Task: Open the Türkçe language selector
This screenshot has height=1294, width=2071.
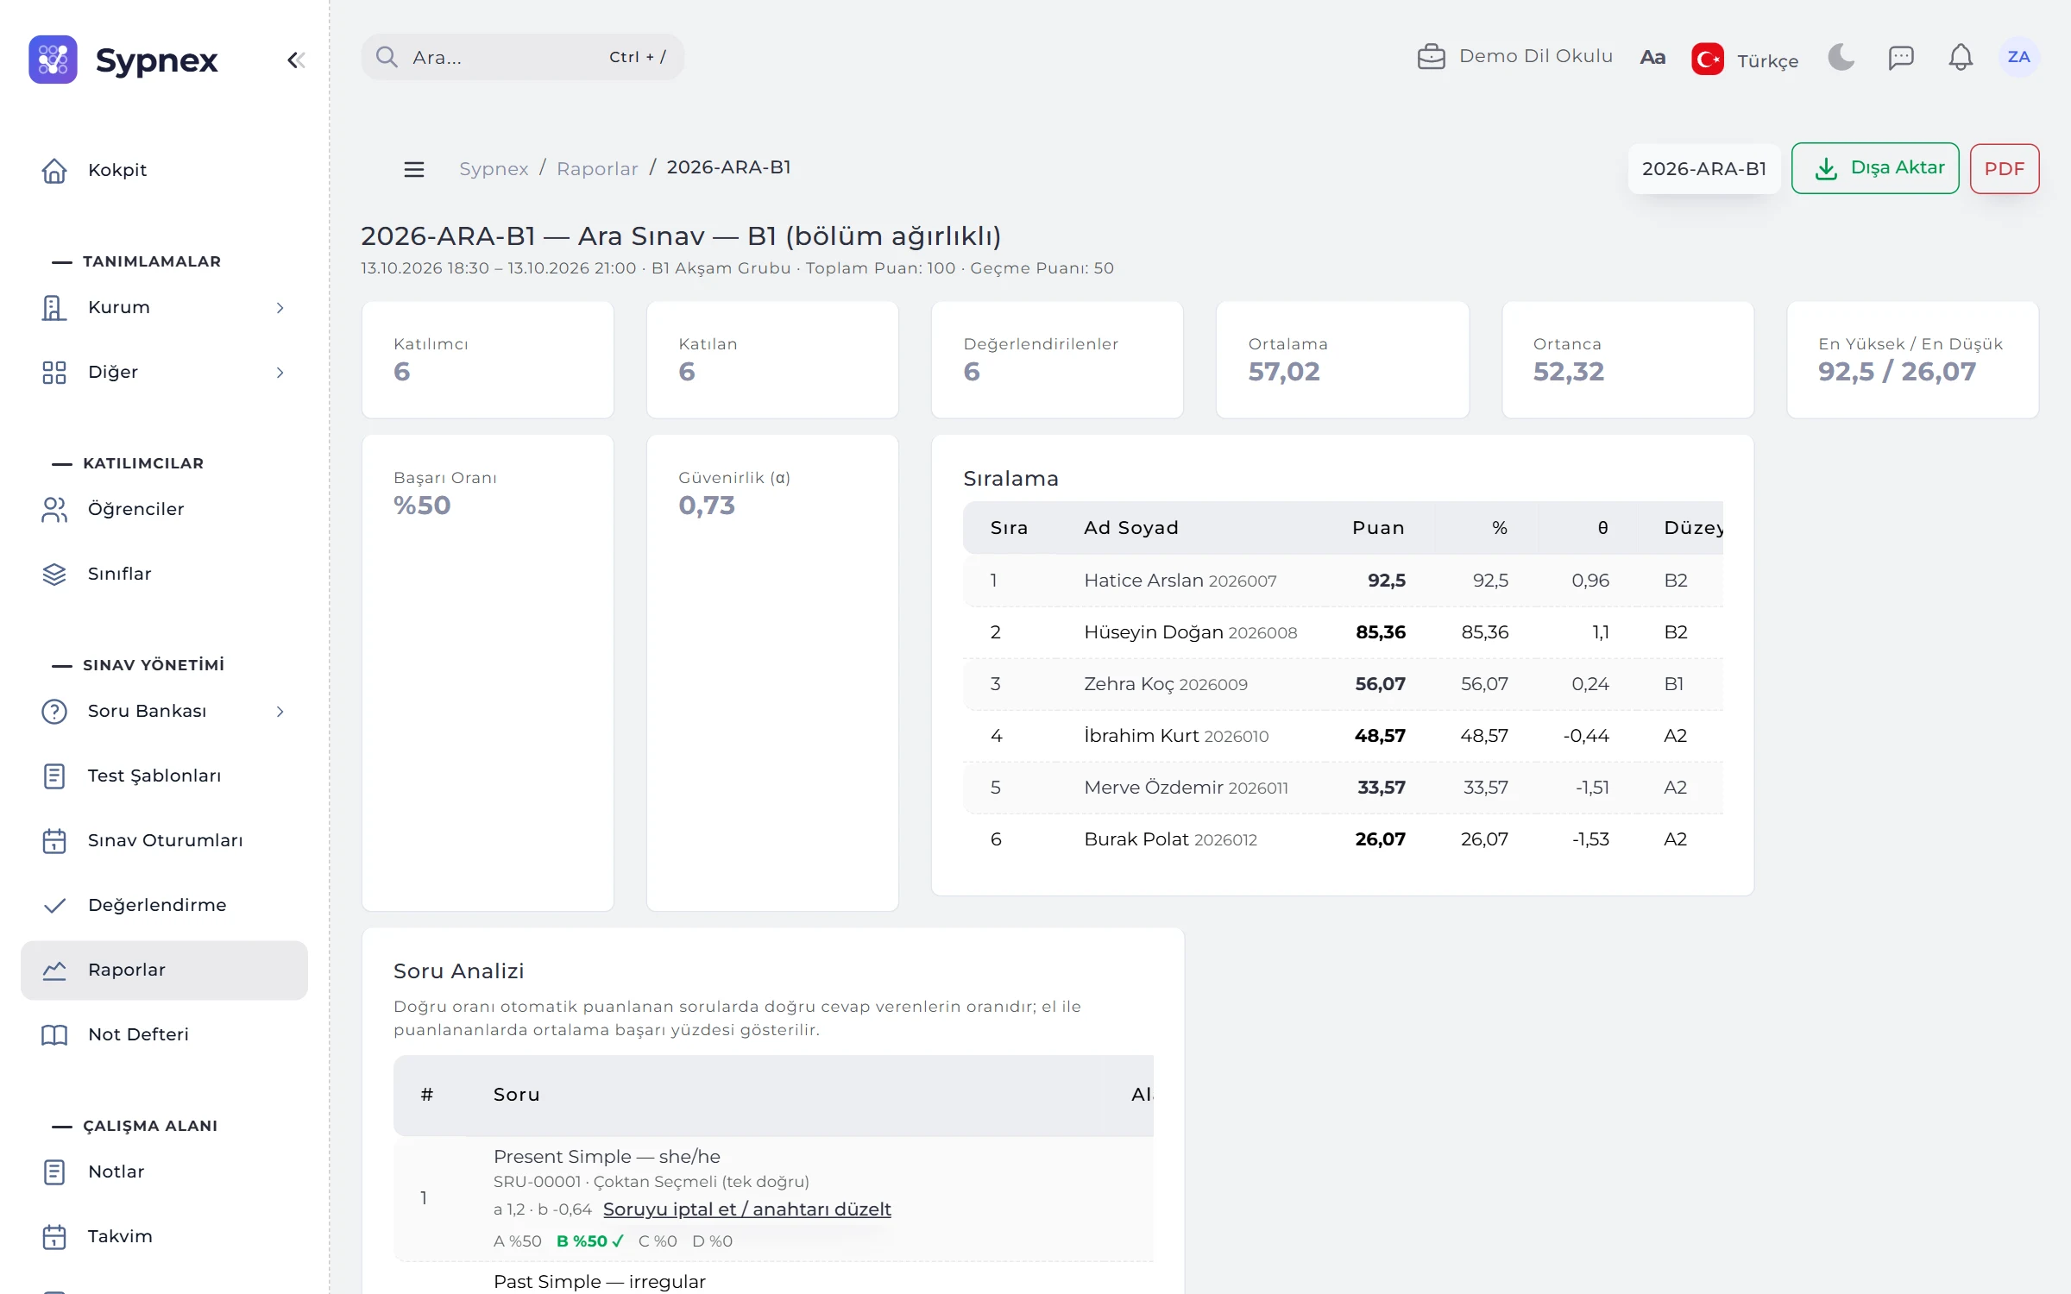Action: [1745, 60]
